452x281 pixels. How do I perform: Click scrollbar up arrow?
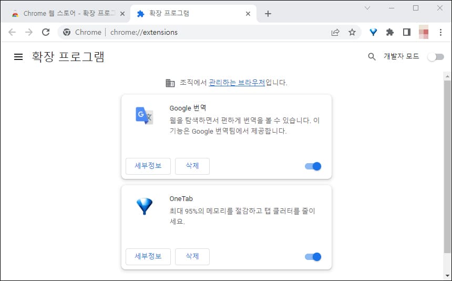coord(447,76)
